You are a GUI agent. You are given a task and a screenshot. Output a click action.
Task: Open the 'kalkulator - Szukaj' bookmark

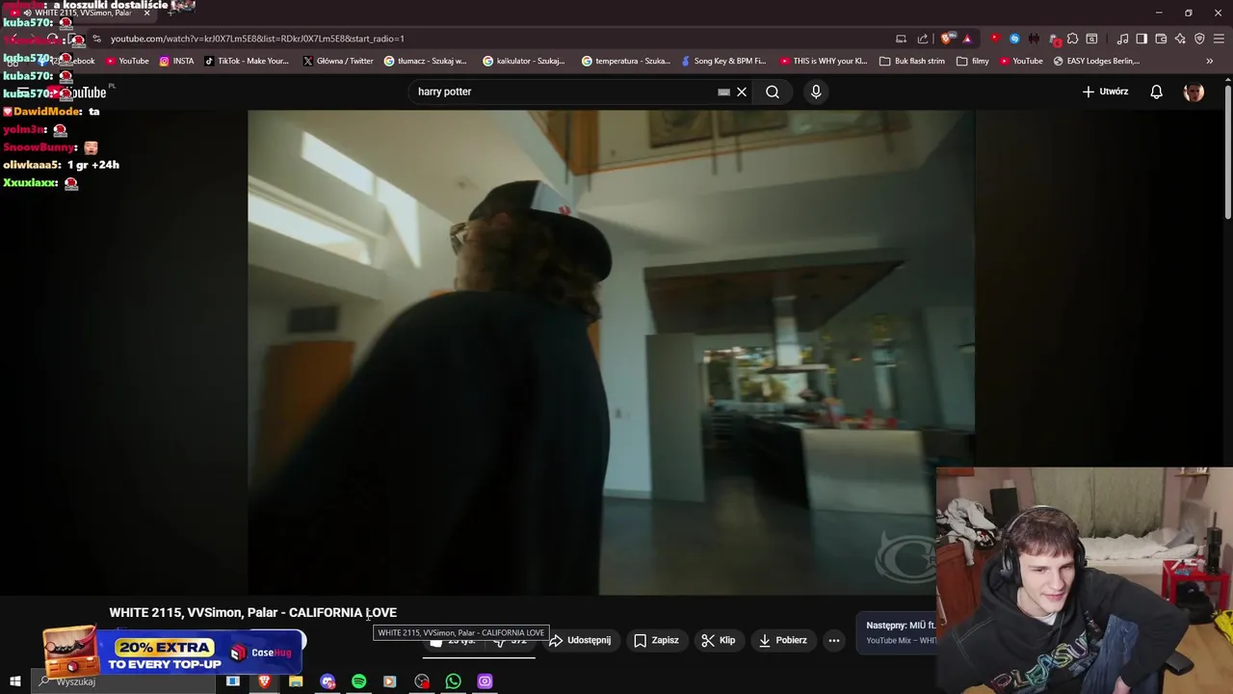pyautogui.click(x=524, y=61)
